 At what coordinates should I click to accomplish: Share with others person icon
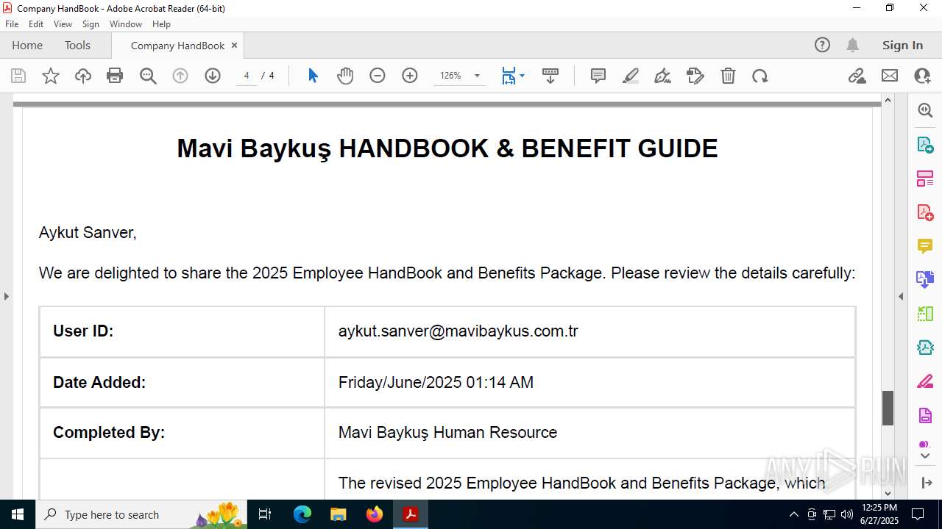[922, 76]
